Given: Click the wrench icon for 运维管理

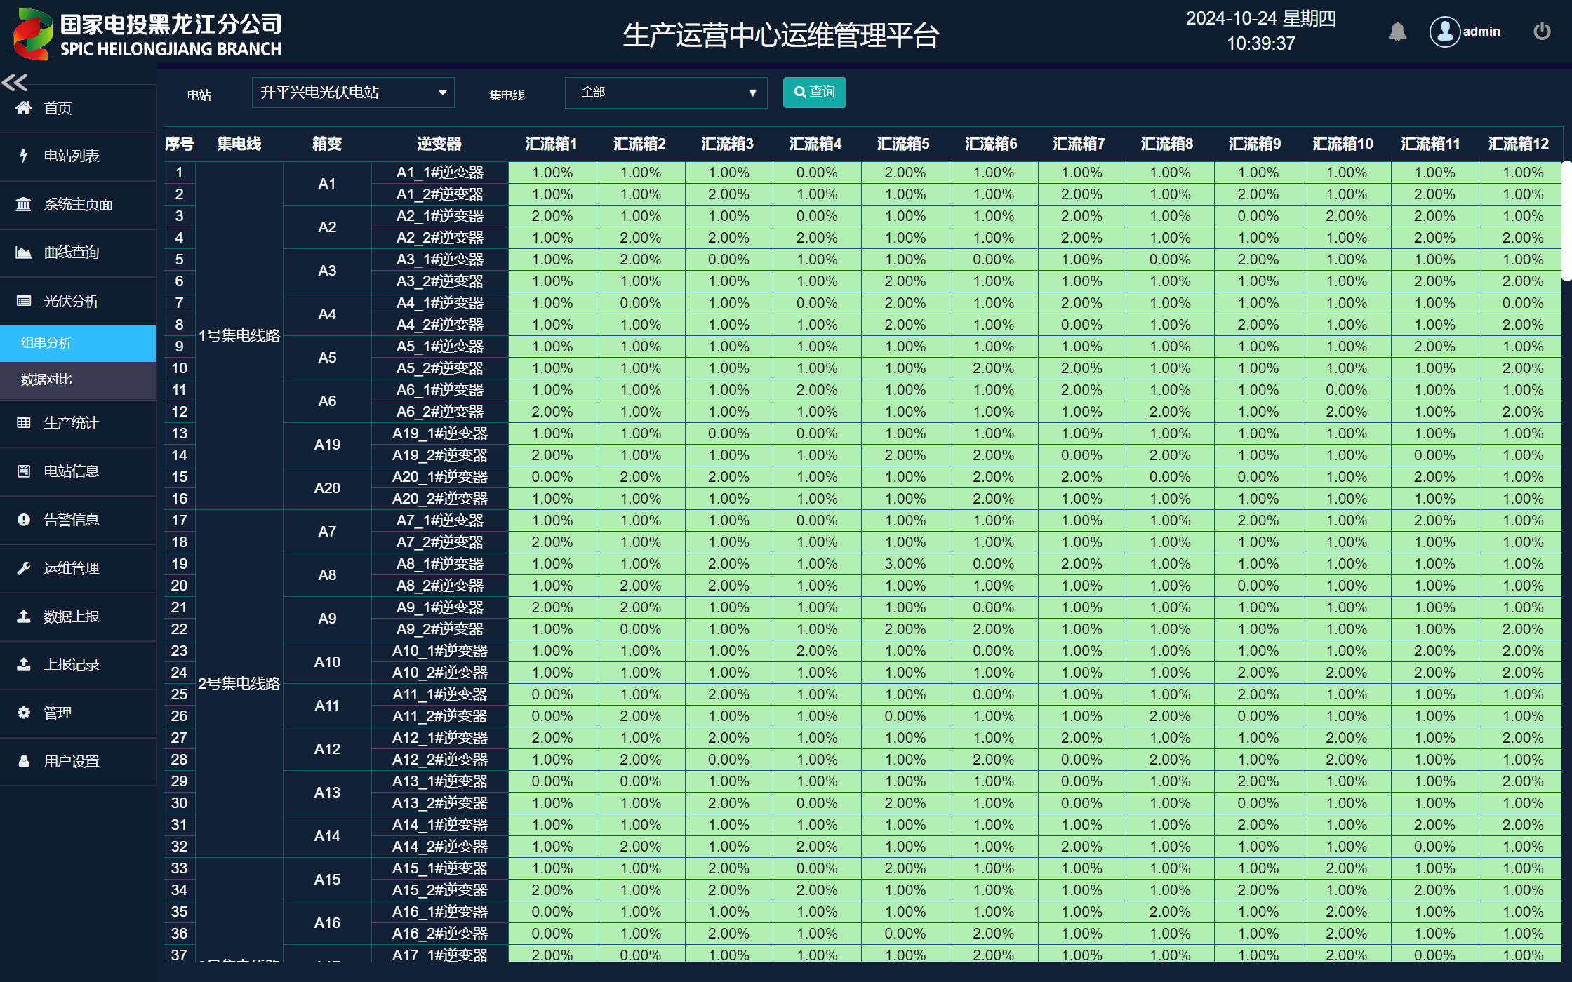Looking at the screenshot, I should point(24,568).
